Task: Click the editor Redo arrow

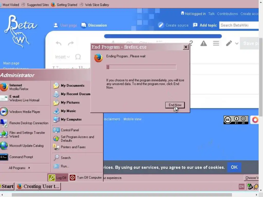Action: (x=71, y=43)
